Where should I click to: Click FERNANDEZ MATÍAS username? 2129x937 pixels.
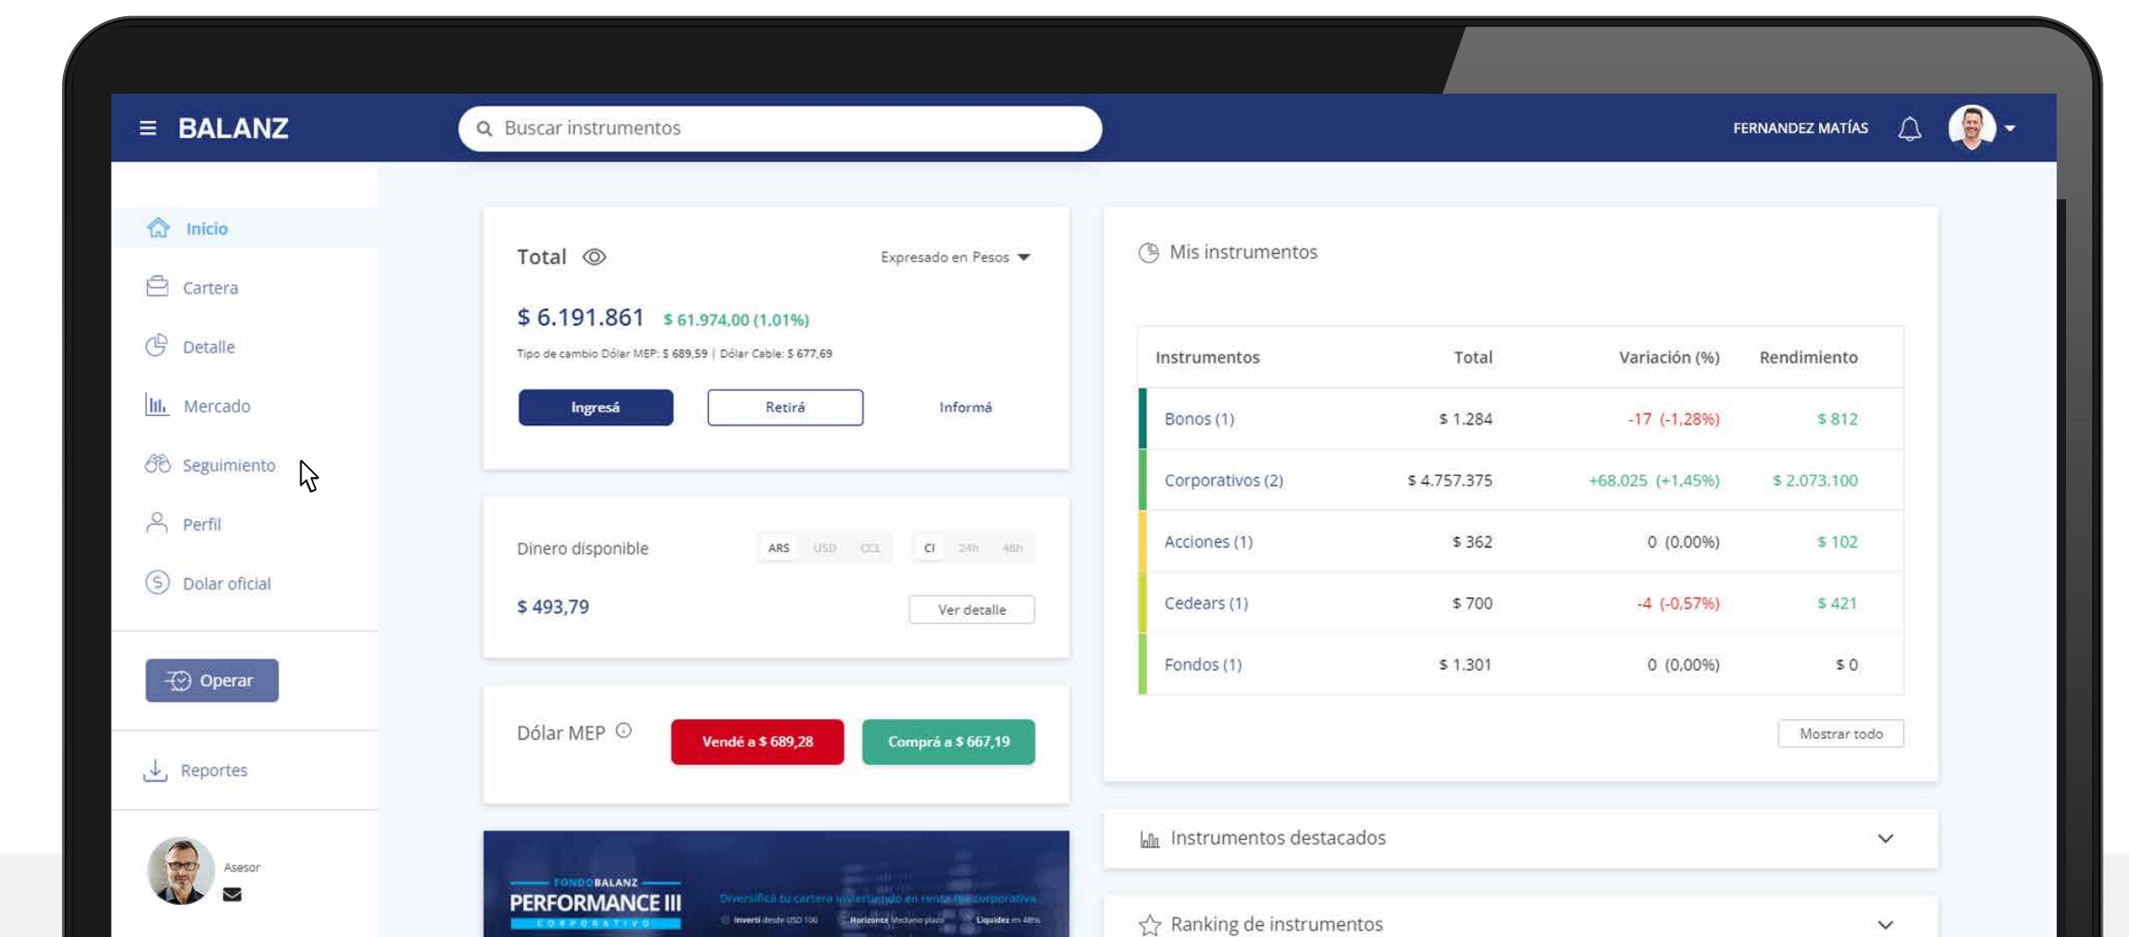point(1800,128)
